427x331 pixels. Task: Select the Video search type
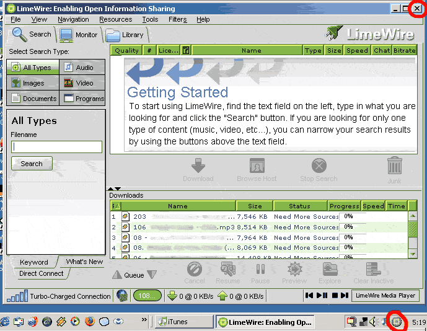82,83
